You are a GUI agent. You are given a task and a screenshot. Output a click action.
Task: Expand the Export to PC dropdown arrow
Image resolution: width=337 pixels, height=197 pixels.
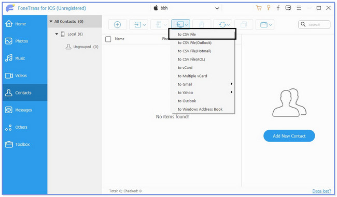186,25
